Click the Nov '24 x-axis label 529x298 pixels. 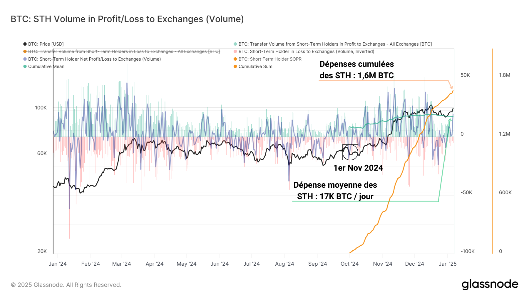tap(382, 264)
